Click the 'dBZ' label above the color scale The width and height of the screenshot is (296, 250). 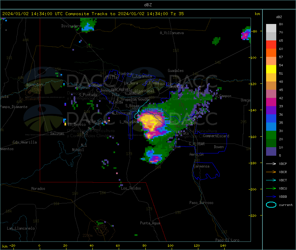tap(279, 17)
